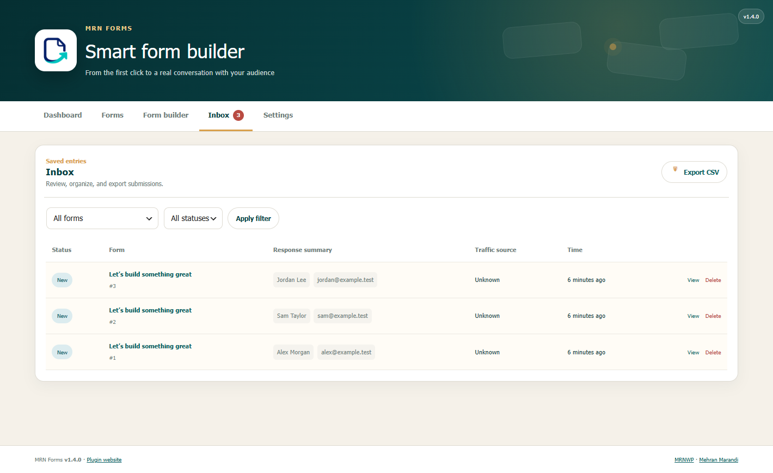773x473 pixels.
Task: Click the Smart form builder heading
Action: click(165, 52)
